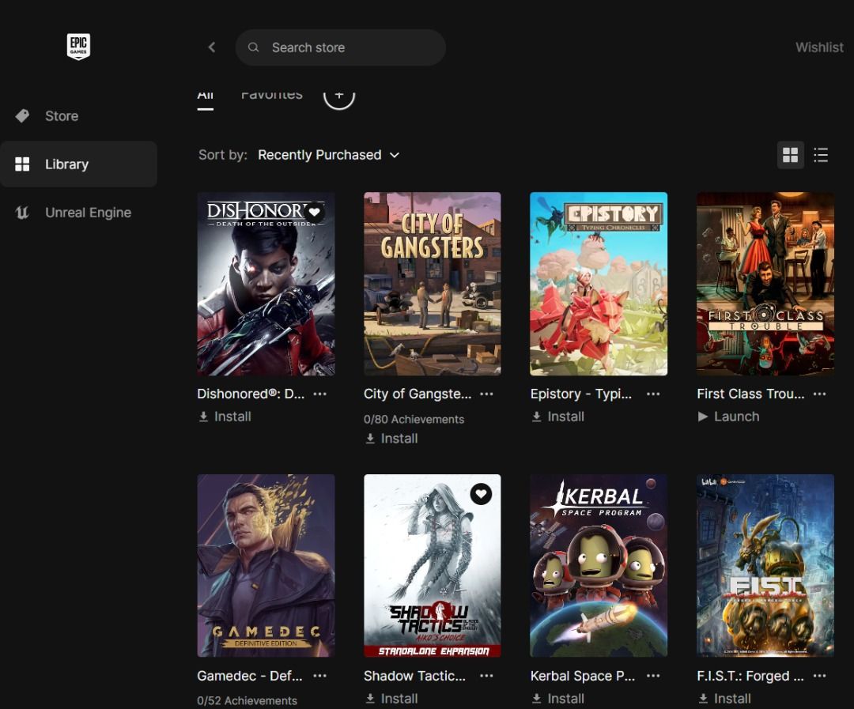
Task: Switch to the Favorites tab
Action: (x=272, y=95)
